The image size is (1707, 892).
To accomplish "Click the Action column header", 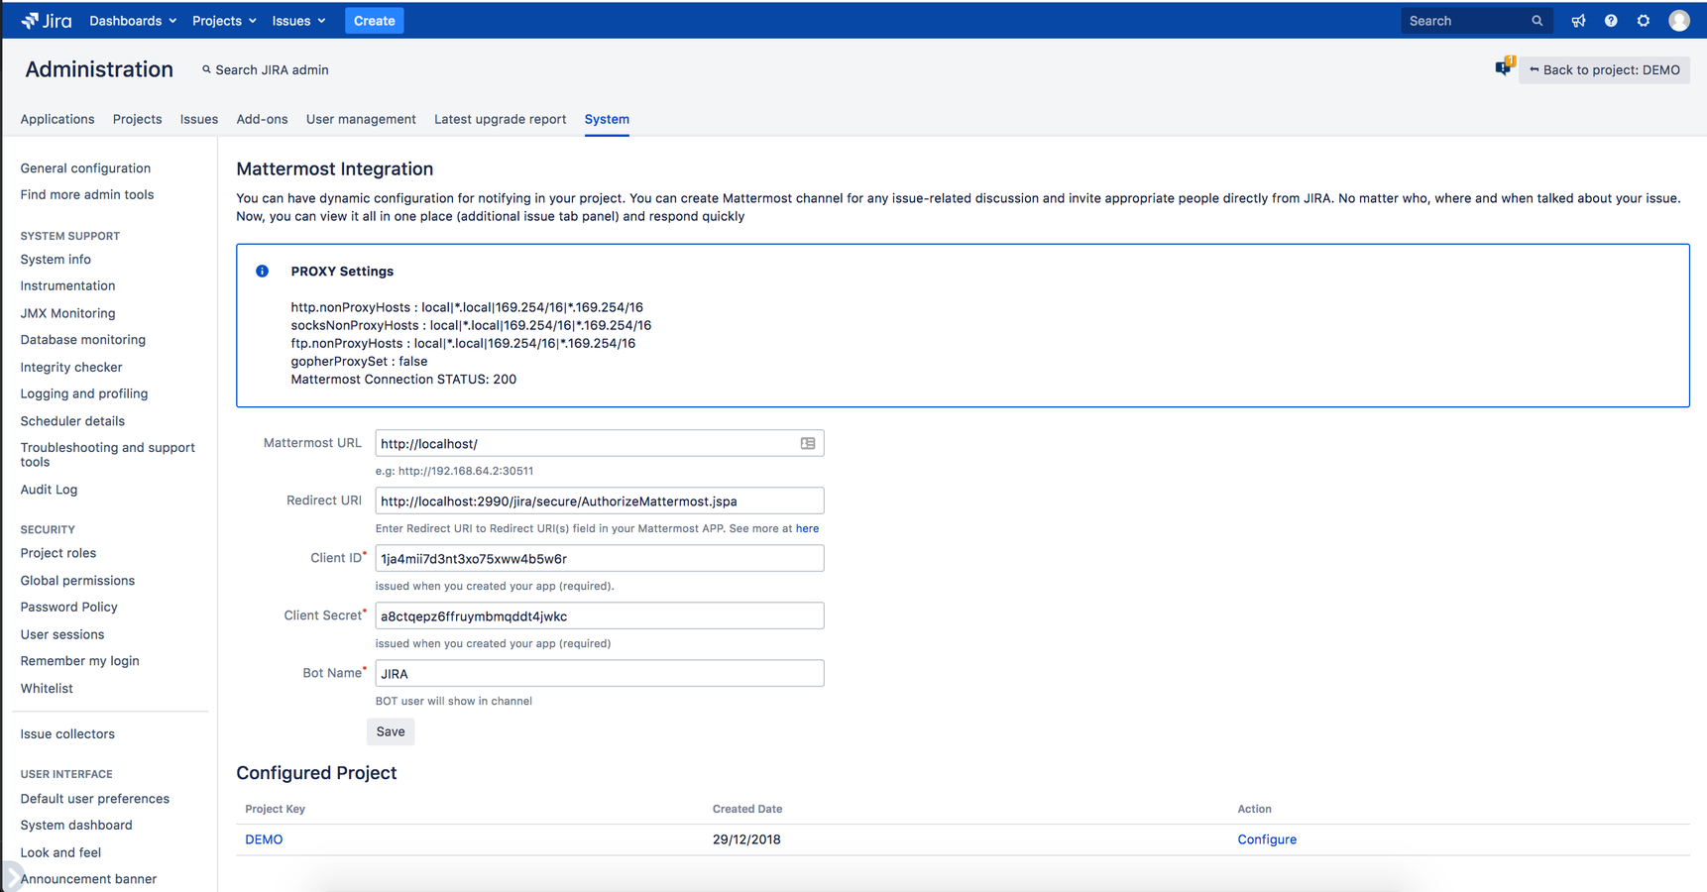I will pyautogui.click(x=1254, y=809).
